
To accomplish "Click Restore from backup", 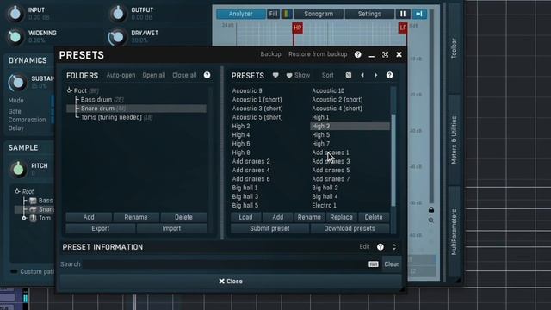I will [x=318, y=54].
